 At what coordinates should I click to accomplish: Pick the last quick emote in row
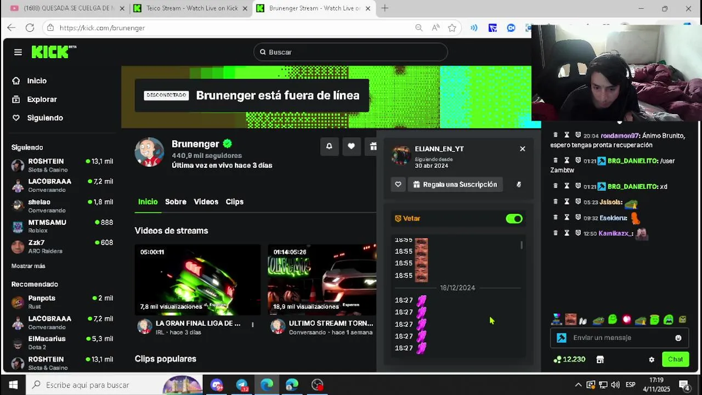pos(682,320)
